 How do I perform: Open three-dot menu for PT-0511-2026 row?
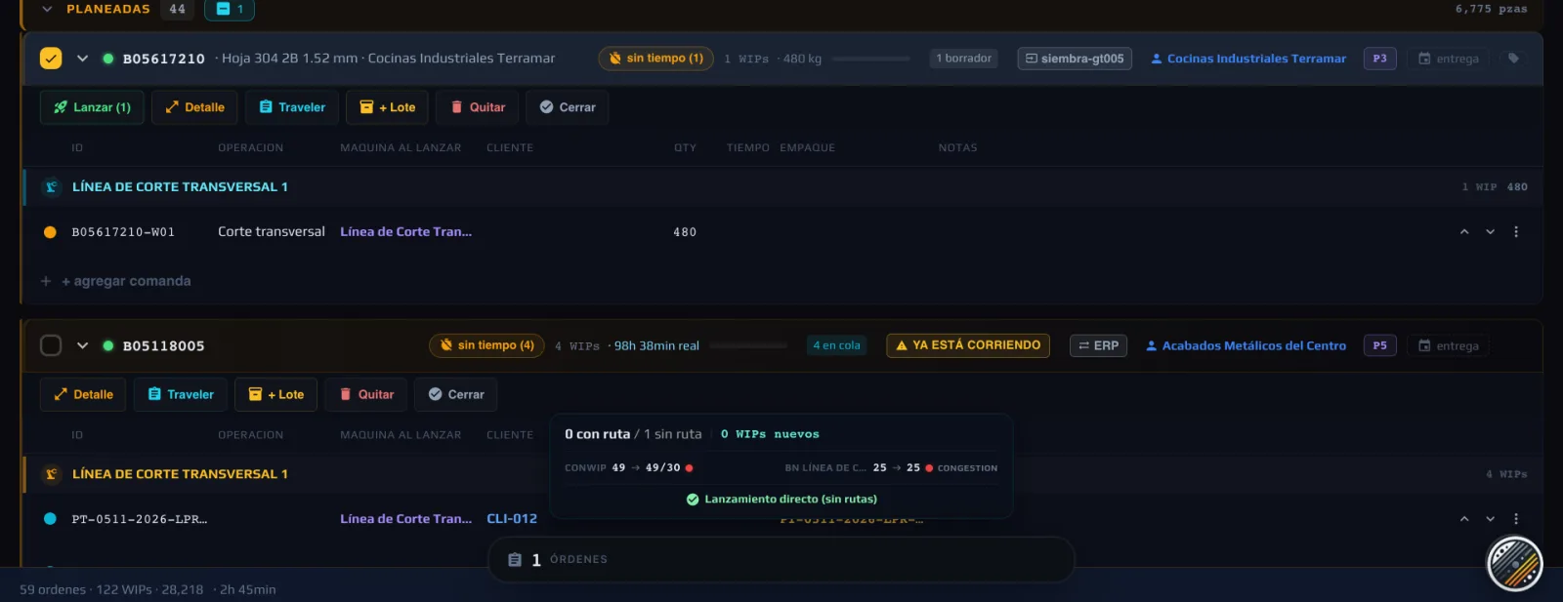[1516, 519]
